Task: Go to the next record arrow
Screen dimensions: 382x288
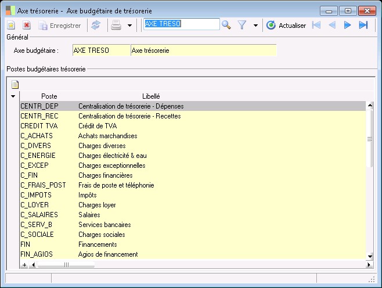Action: (348, 25)
